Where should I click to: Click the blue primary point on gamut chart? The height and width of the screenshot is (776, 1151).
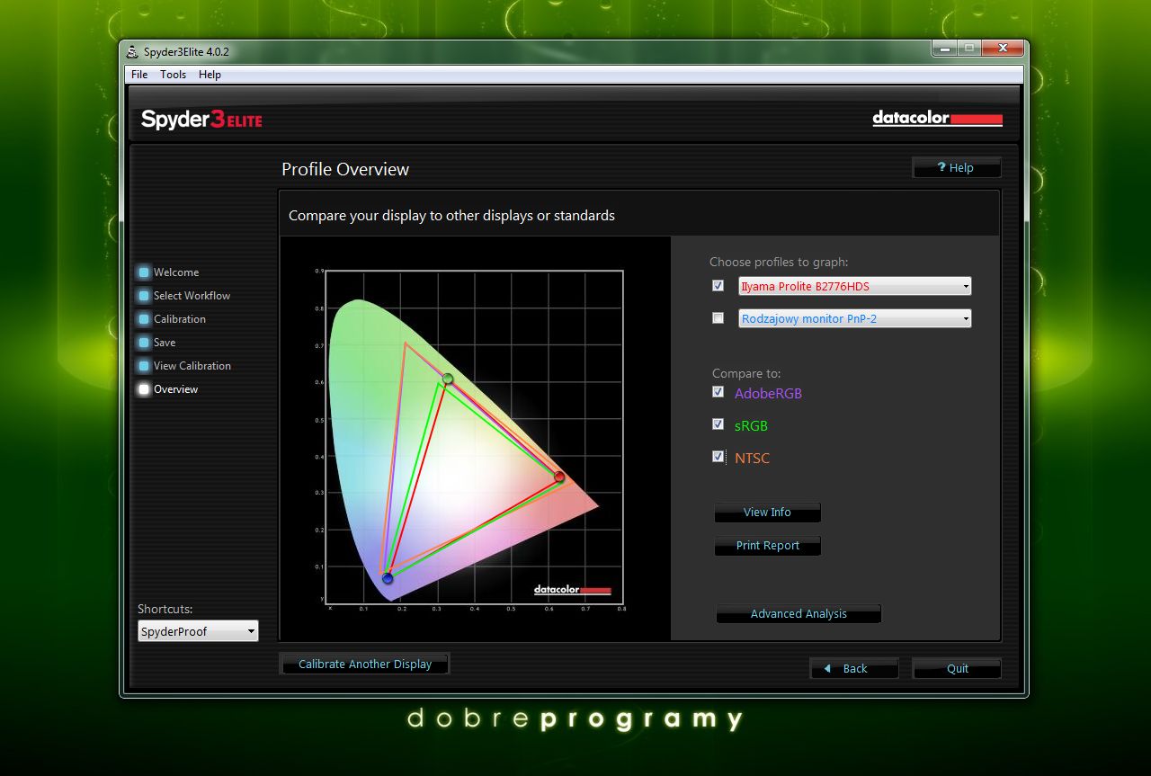pyautogui.click(x=388, y=578)
